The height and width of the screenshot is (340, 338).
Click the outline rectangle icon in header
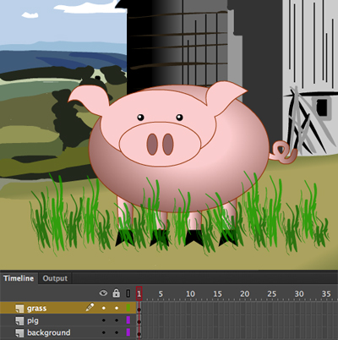(x=128, y=293)
